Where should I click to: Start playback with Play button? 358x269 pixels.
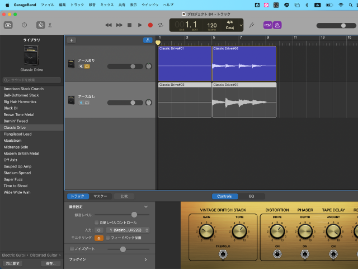pyautogui.click(x=140, y=25)
